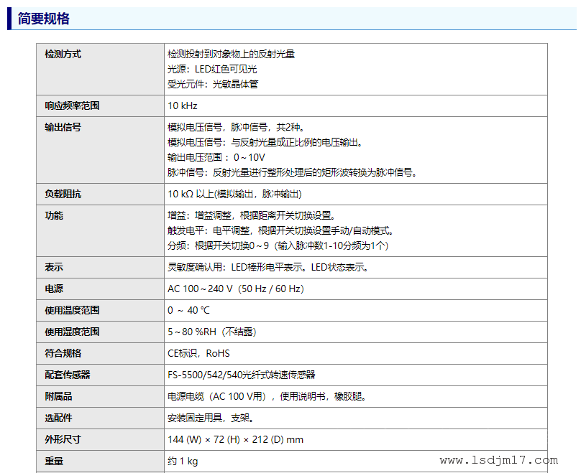Click the 响应频率范围 row label
Screen dimensions: 581x473
[72, 106]
